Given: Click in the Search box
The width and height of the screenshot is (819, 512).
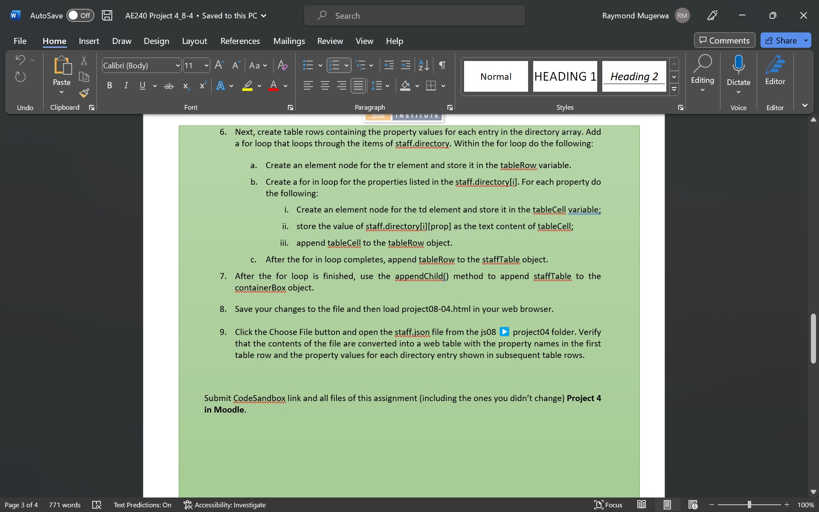Looking at the screenshot, I should click(414, 16).
